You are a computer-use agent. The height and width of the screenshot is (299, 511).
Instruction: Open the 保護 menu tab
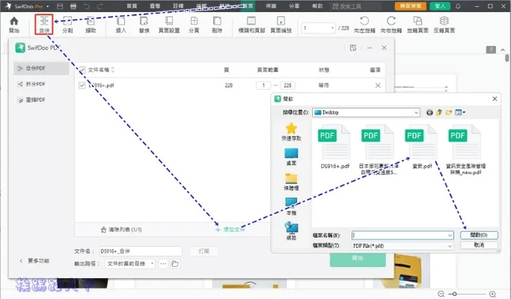point(271,6)
